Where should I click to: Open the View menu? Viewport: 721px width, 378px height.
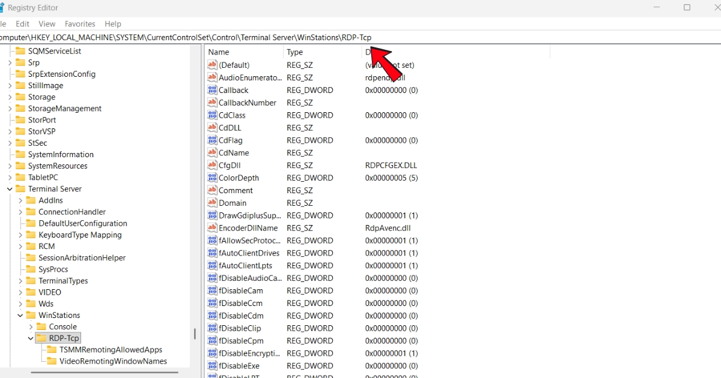pyautogui.click(x=47, y=24)
